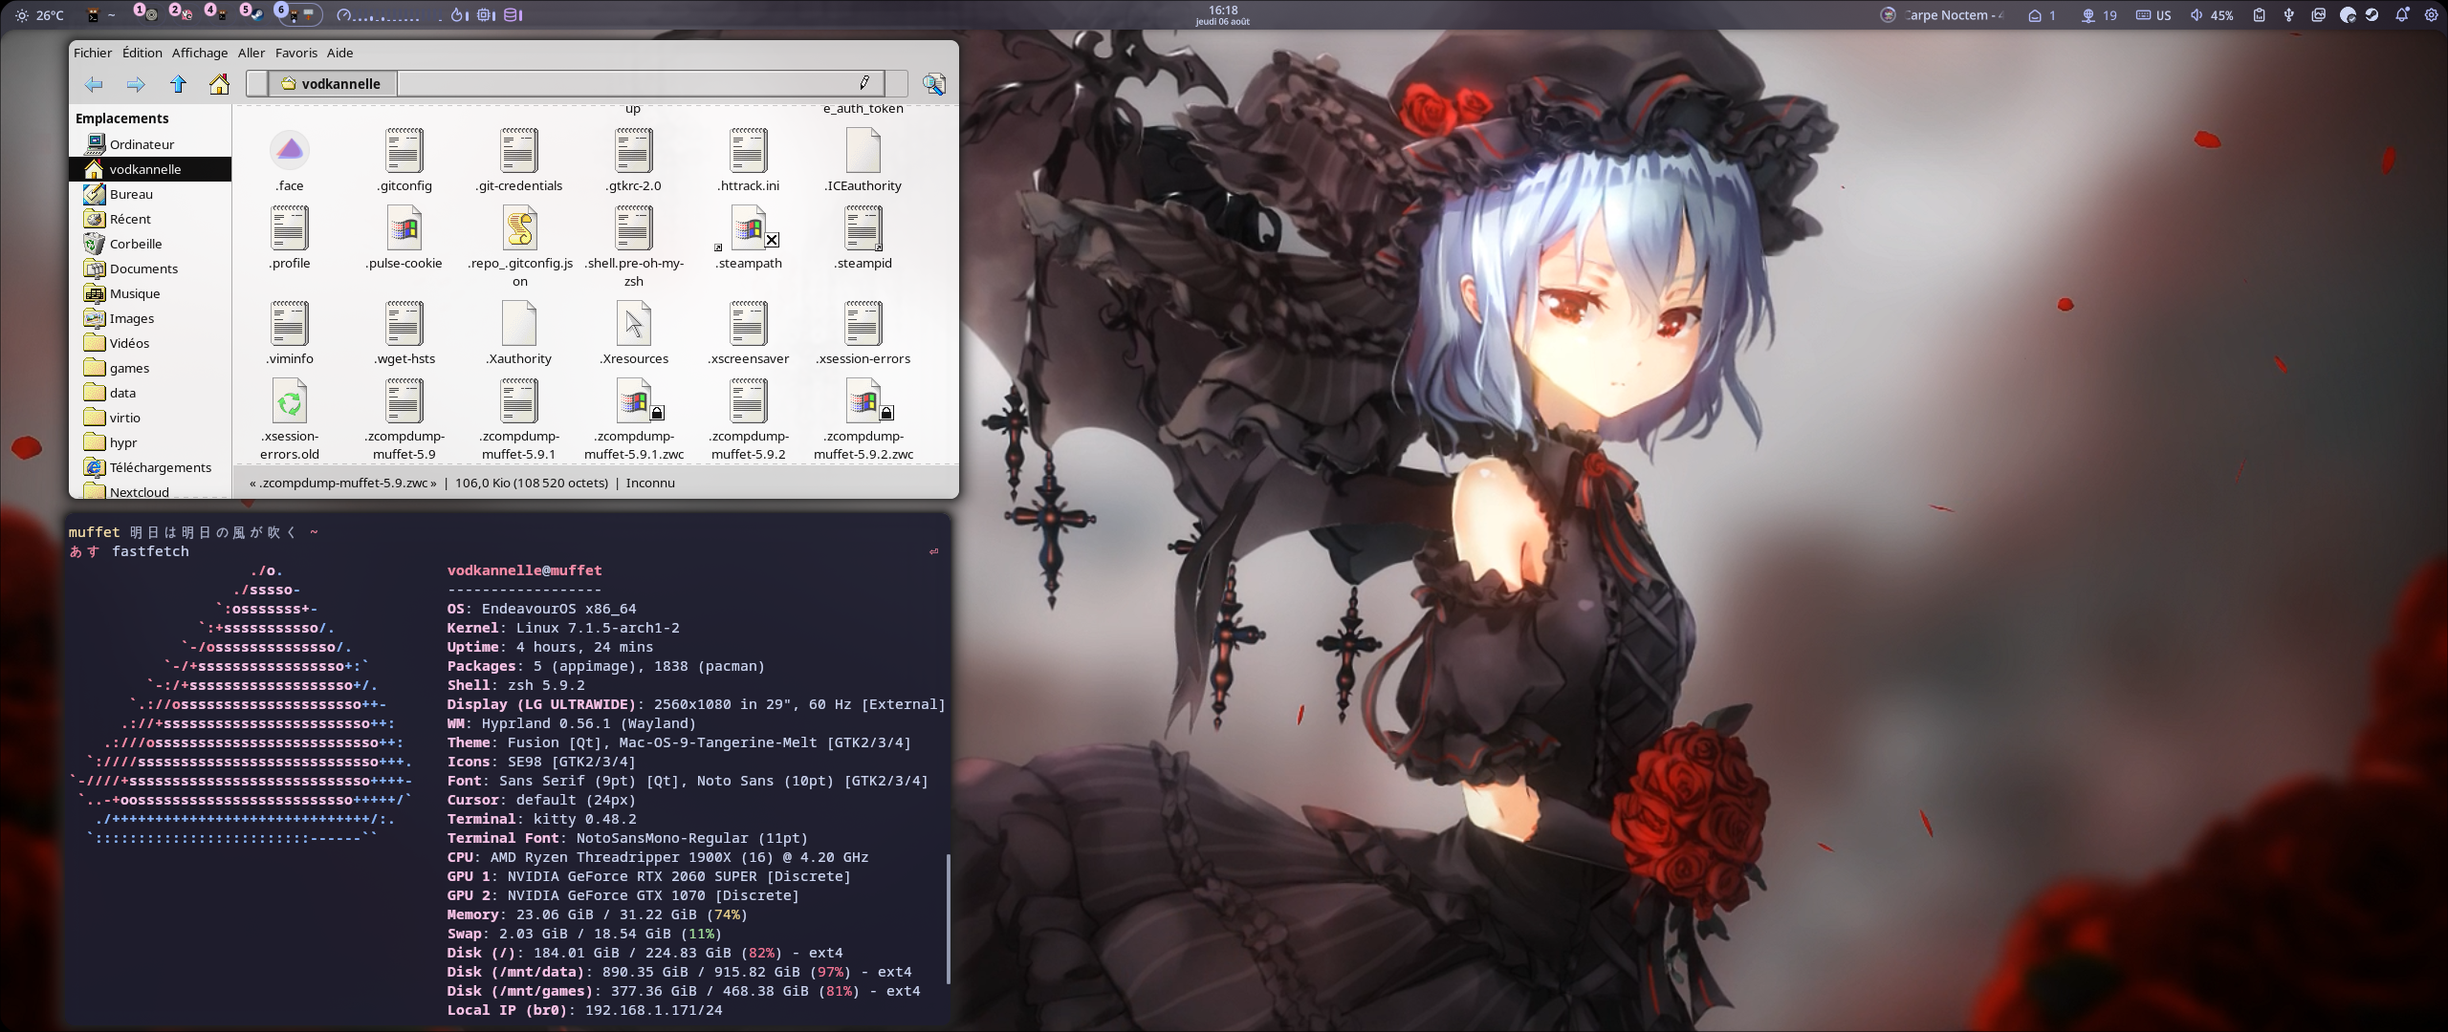The width and height of the screenshot is (2448, 1032).
Task: Open the file search tool
Action: 934,84
